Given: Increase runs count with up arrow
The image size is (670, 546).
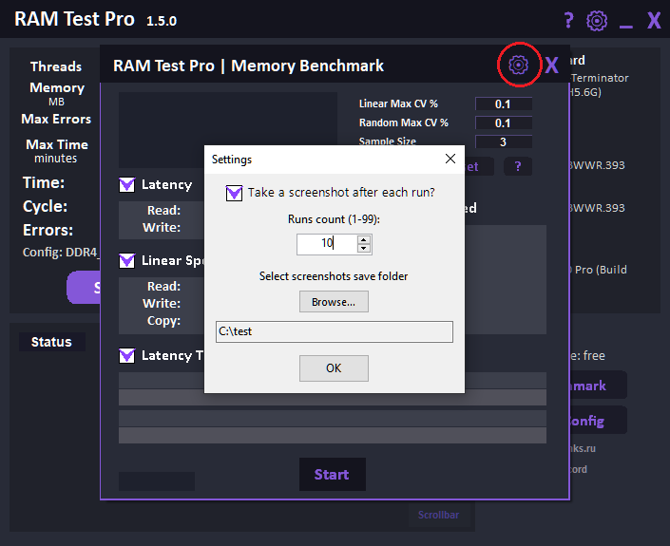Looking at the screenshot, I should (x=364, y=238).
